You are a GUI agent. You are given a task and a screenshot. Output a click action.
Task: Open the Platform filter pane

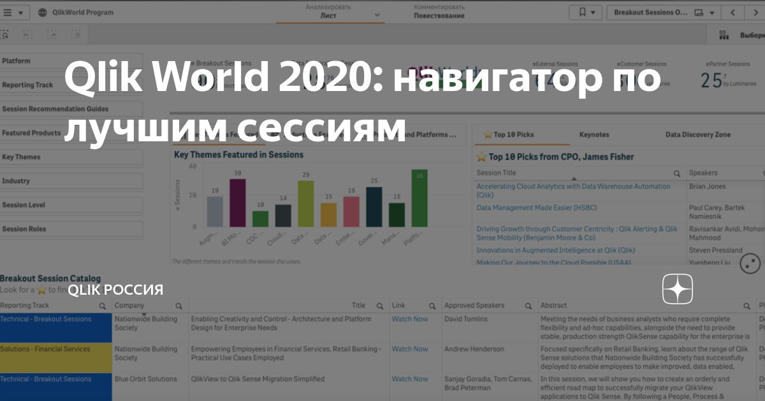click(71, 61)
